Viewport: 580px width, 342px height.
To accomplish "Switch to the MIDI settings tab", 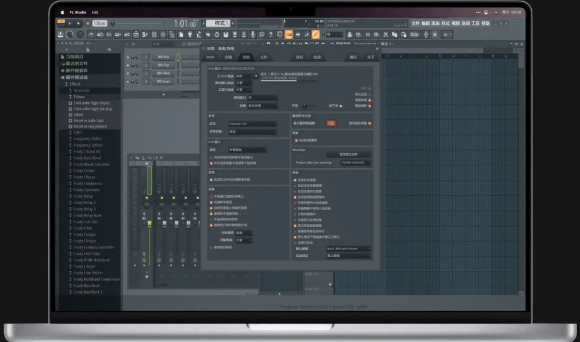I will pyautogui.click(x=210, y=57).
